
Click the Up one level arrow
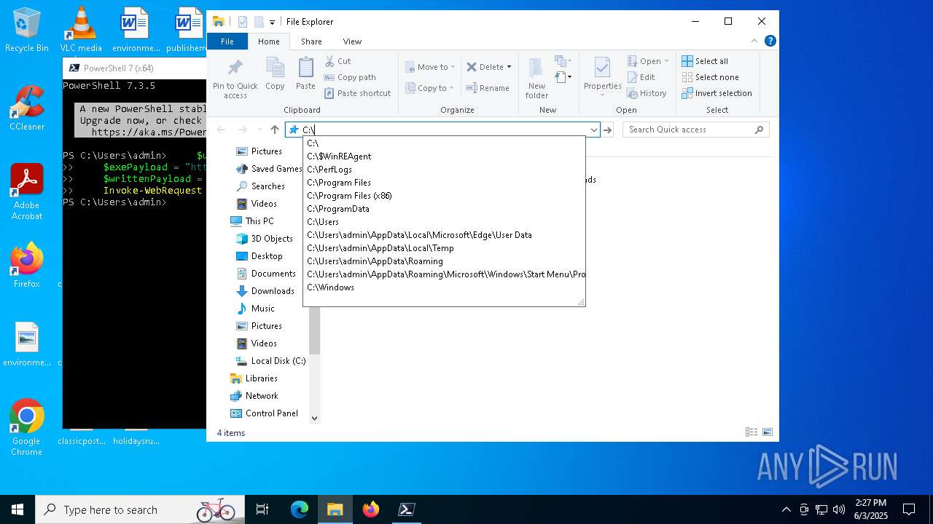[x=275, y=130]
